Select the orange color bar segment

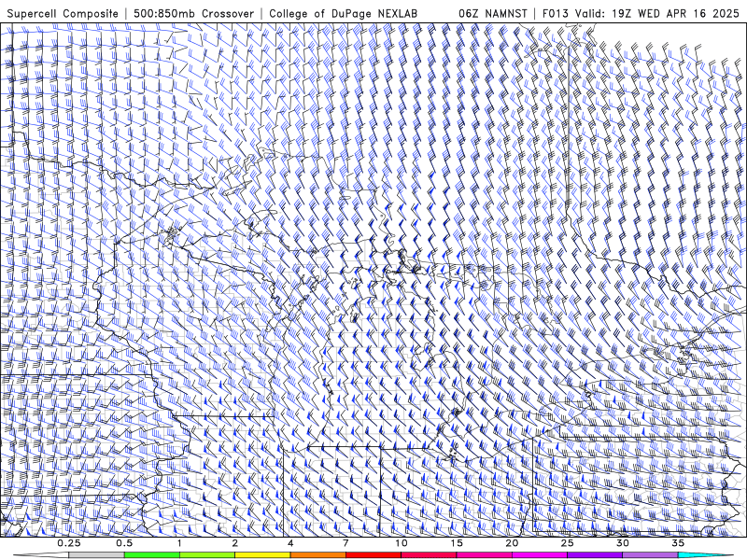pos(317,555)
